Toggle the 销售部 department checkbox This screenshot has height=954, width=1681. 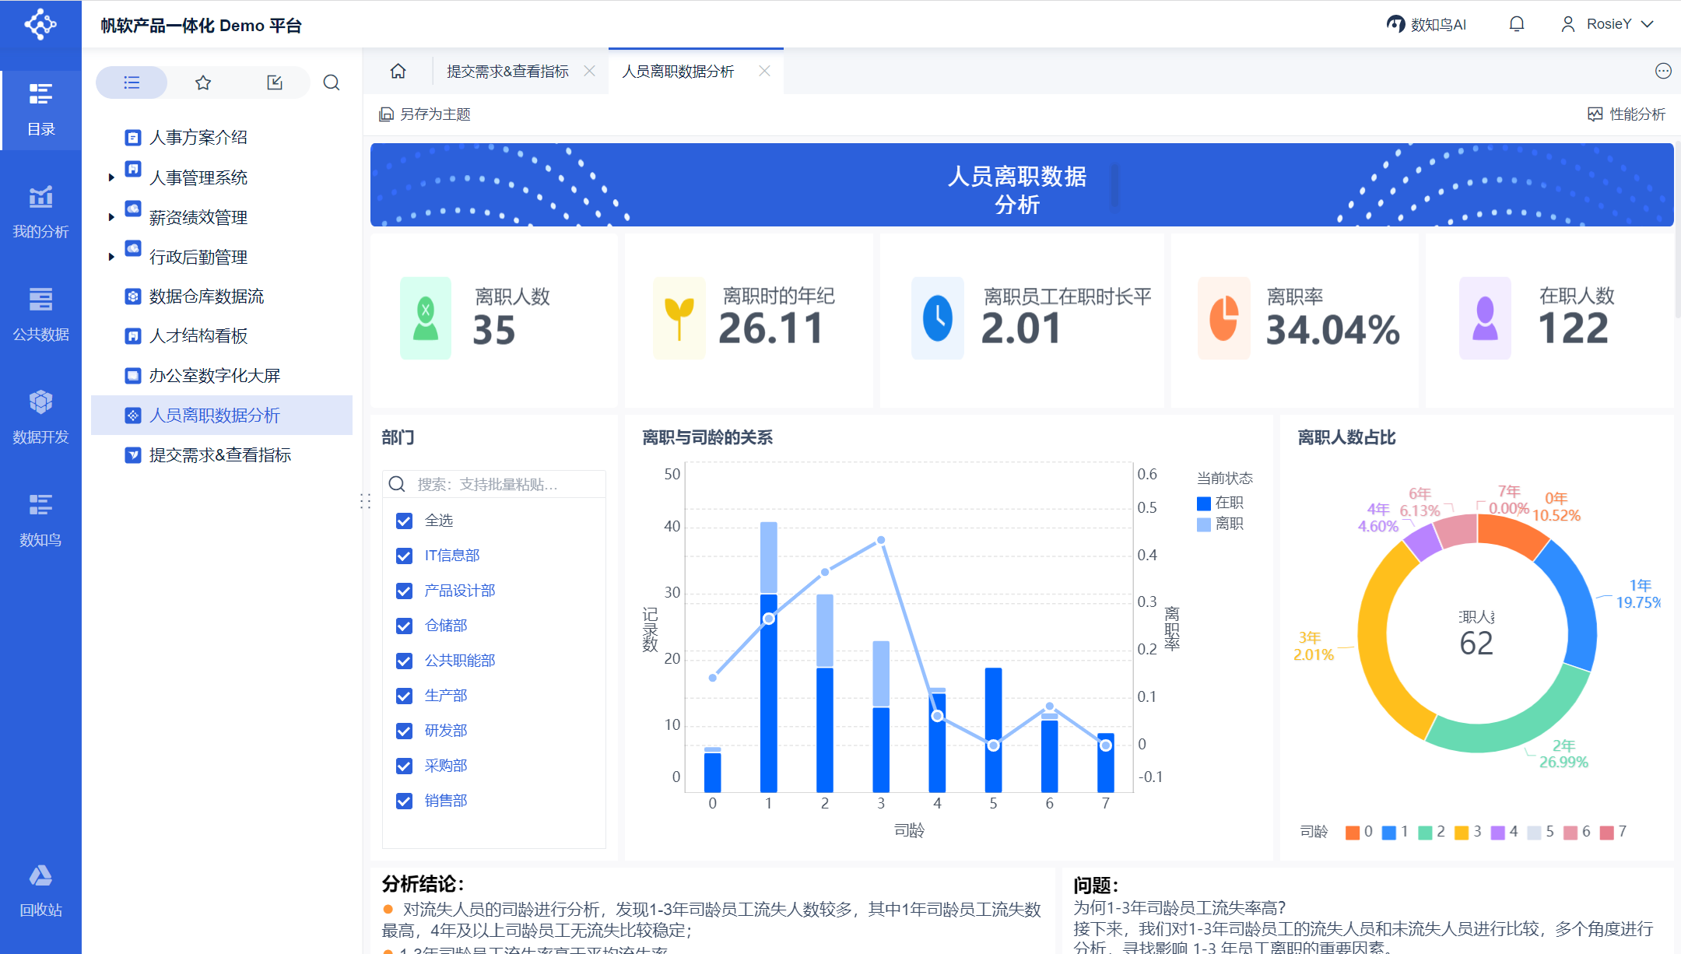click(404, 801)
